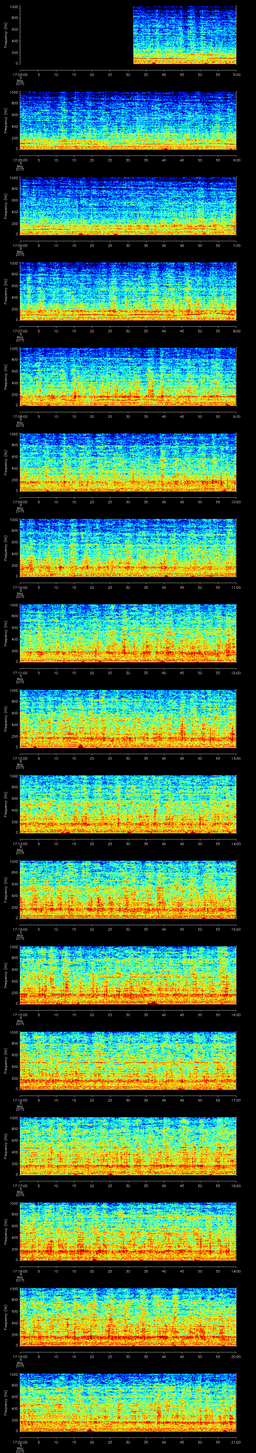This screenshot has width=256, height=1453.
Task: Choose the spectrogram beginning at 17:12:00
Action: [128, 719]
